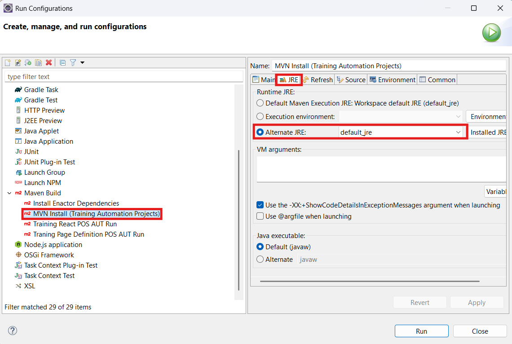Click the Close button
Viewport: 512px width, 344px height.
(480, 331)
